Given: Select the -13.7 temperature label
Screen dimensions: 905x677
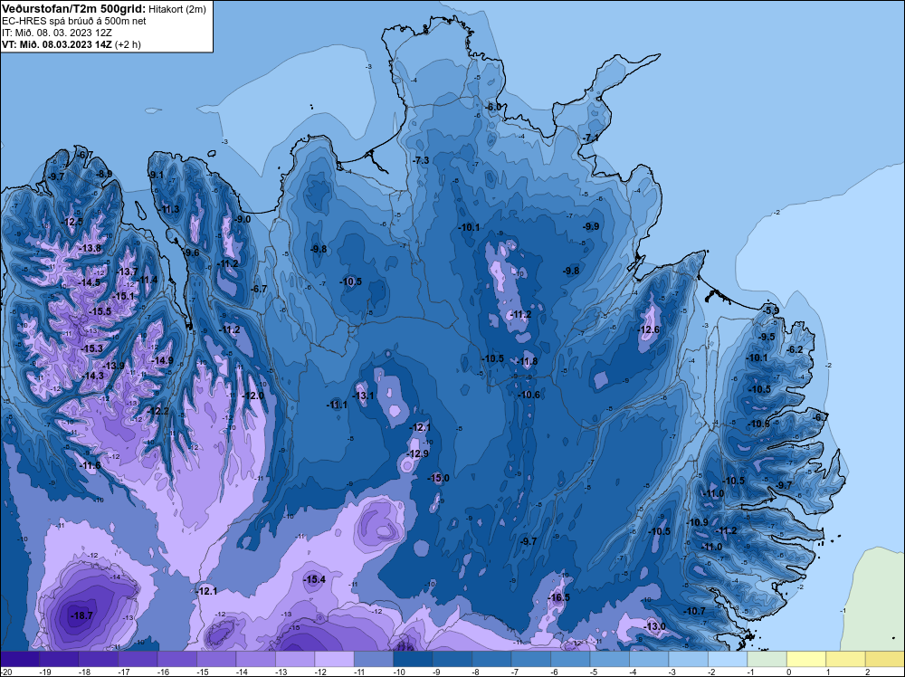Looking at the screenshot, I should [x=127, y=272].
